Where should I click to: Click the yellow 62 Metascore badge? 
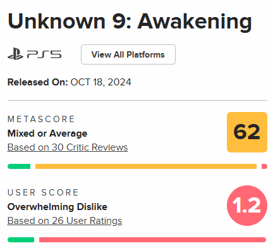(247, 132)
